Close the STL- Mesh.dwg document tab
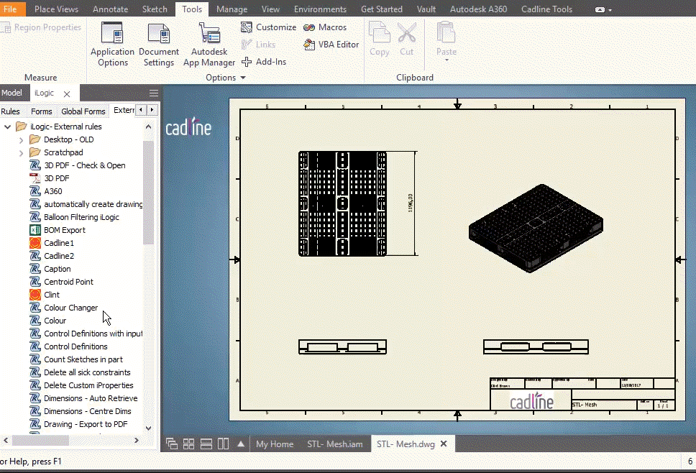696x473 pixels. coord(444,444)
